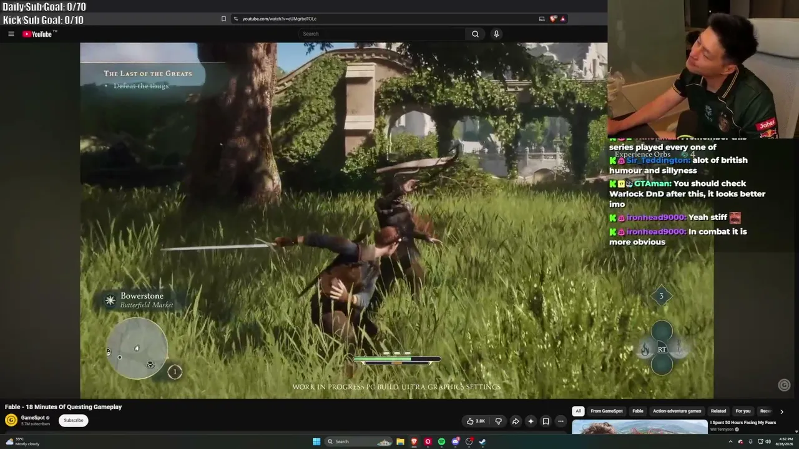Click the Brave Rewards triangle icon
Screen dimensions: 799x449
(562, 19)
